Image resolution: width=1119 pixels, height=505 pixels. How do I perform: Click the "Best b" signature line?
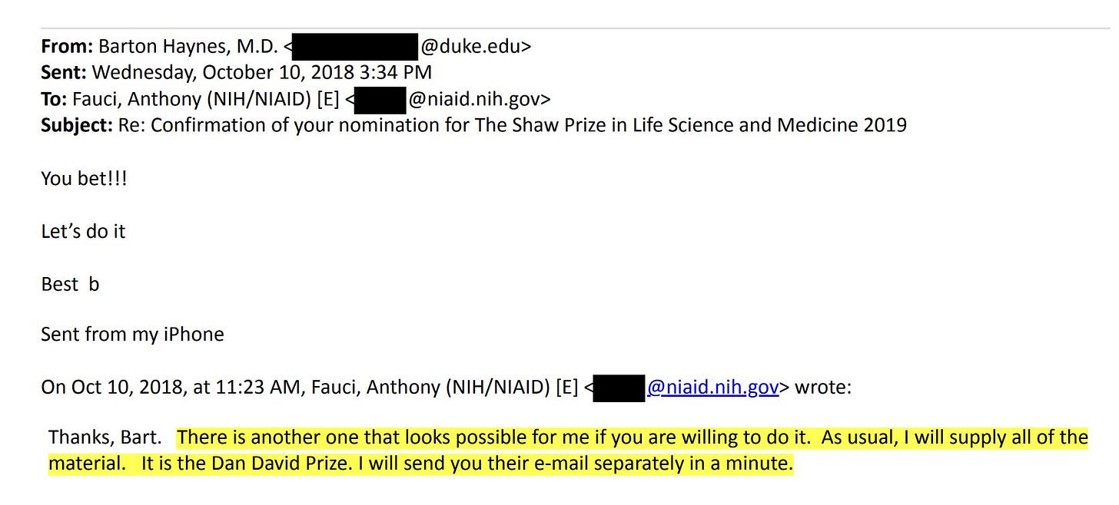point(70,284)
